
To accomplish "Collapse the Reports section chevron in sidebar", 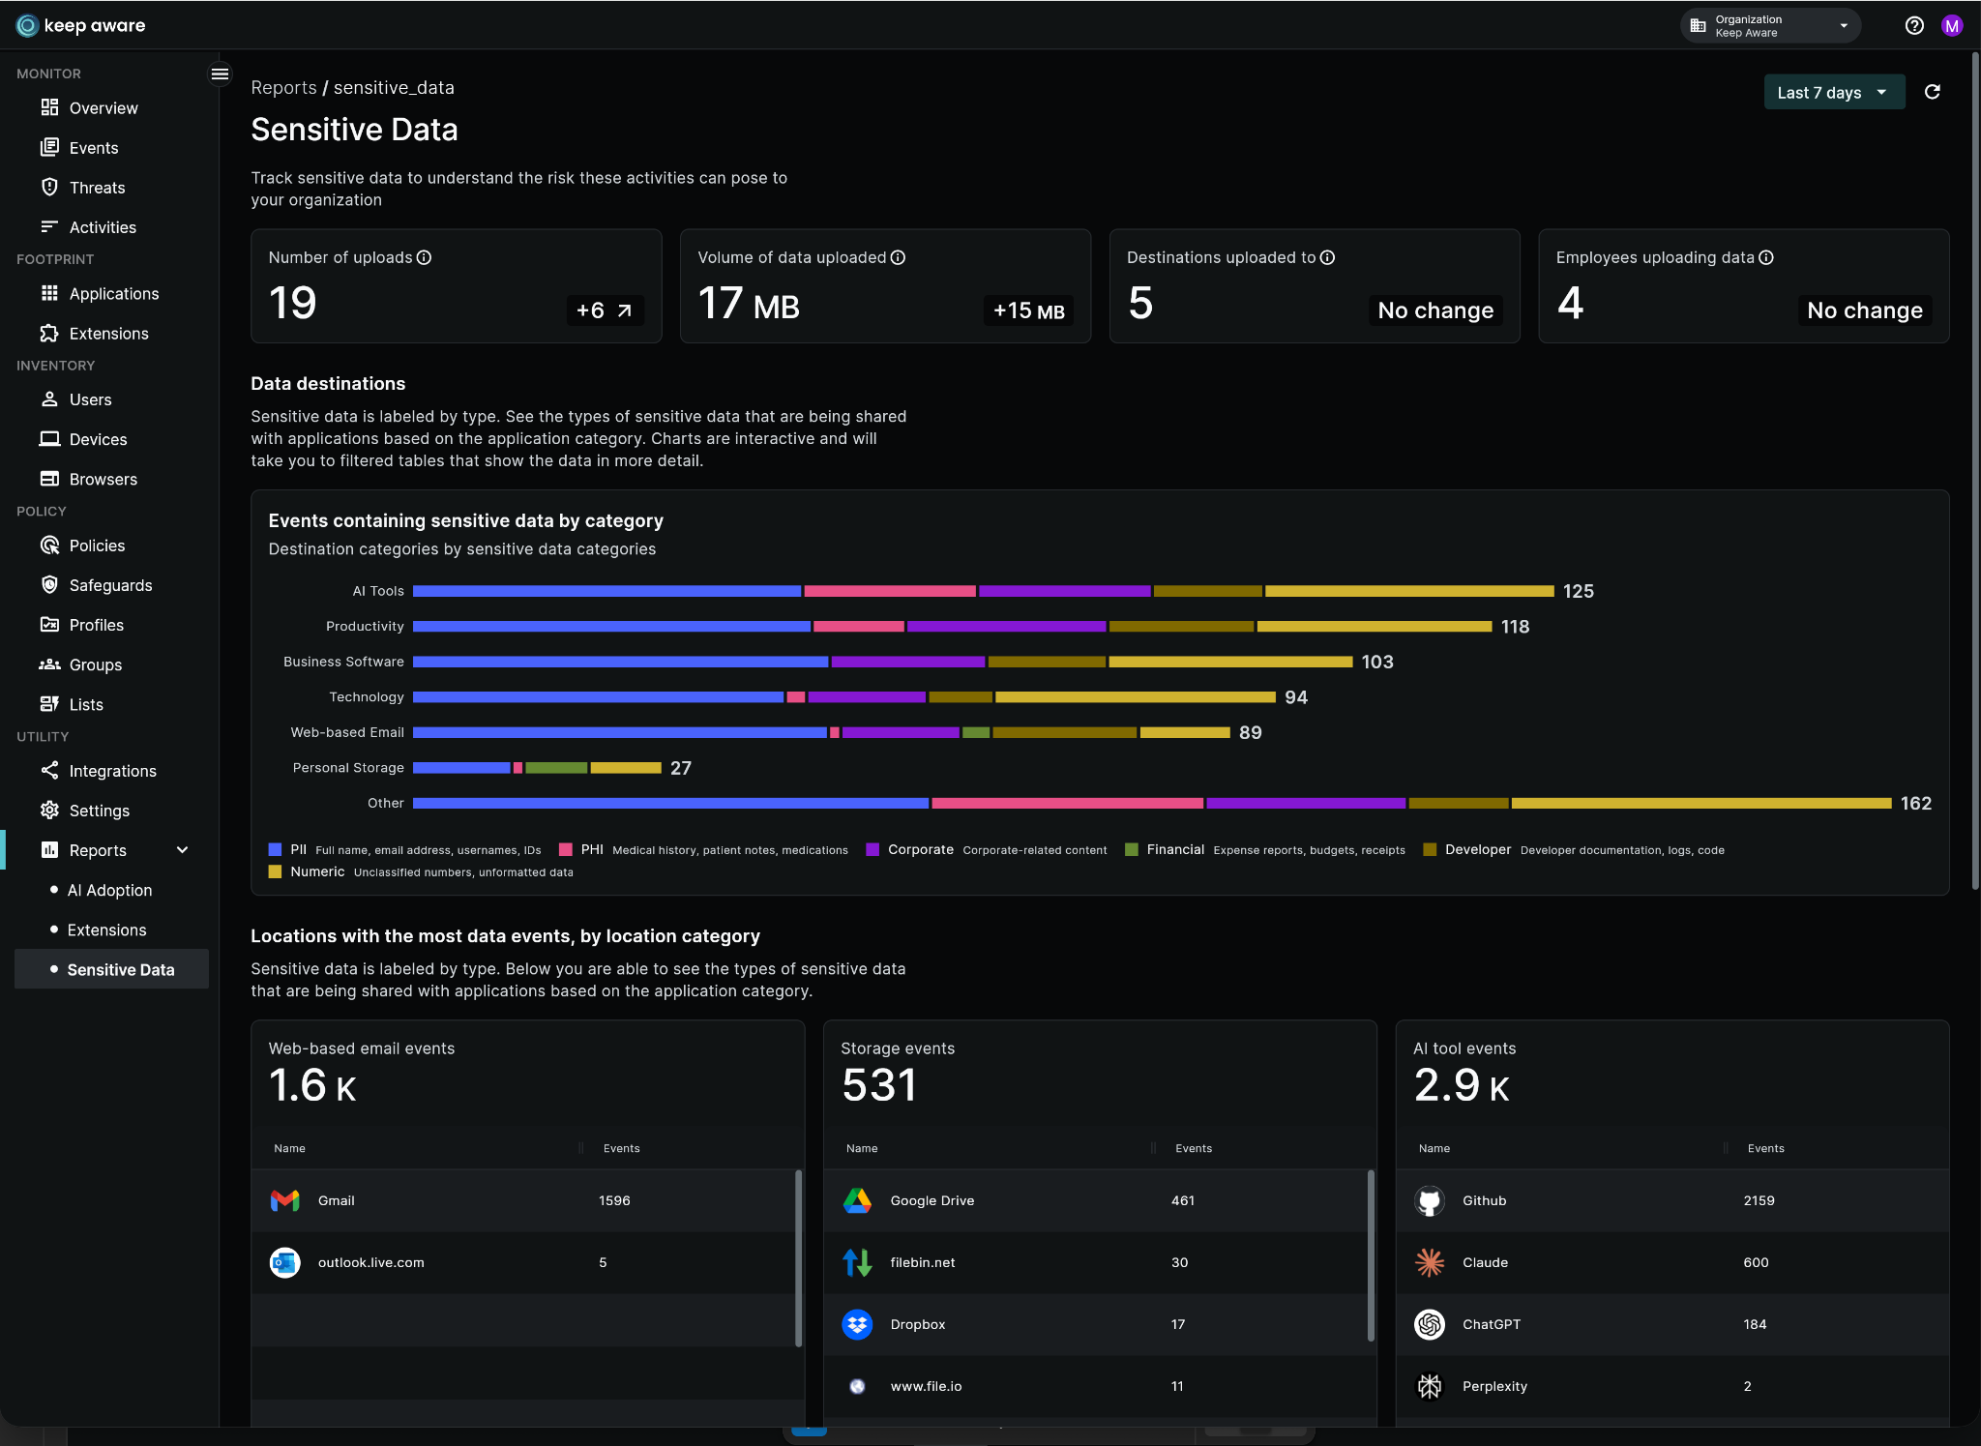I will [182, 850].
